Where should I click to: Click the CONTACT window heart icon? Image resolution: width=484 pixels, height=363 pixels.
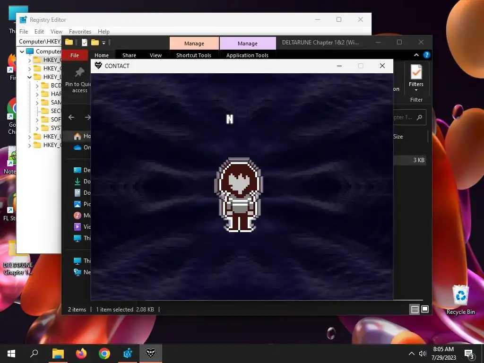98,65
